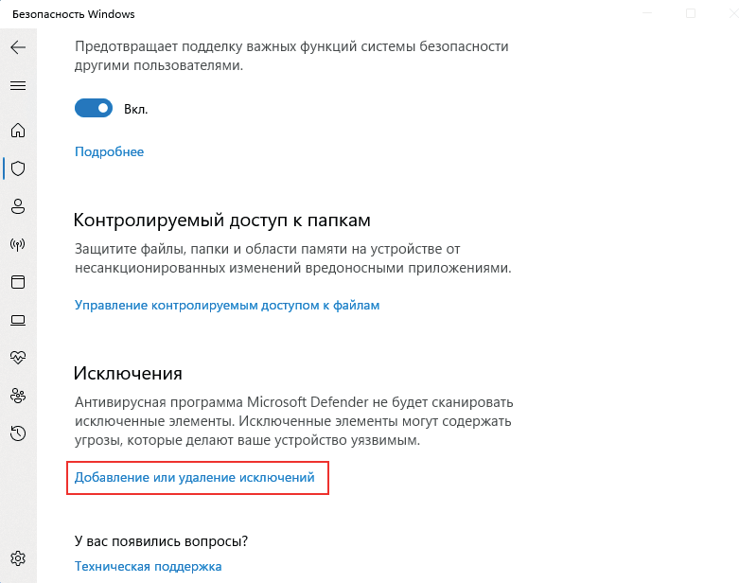Open app and browser control icon
The image size is (739, 583).
(18, 282)
